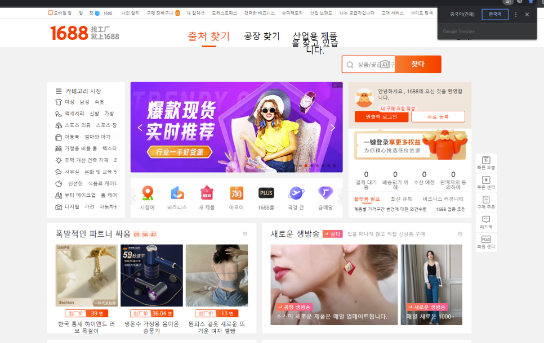Select 뷰티 메이크업 category link
The height and width of the screenshot is (343, 544).
tap(80, 195)
